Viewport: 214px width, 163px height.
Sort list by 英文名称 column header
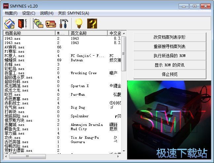(88, 33)
